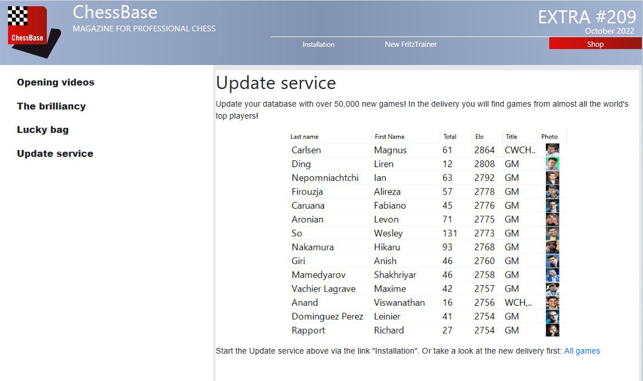The height and width of the screenshot is (381, 643).
Task: Select Update service in sidebar
Action: pyautogui.click(x=55, y=153)
